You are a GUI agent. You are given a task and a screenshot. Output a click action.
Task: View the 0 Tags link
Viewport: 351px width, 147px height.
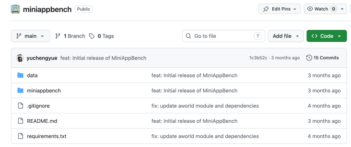point(101,36)
